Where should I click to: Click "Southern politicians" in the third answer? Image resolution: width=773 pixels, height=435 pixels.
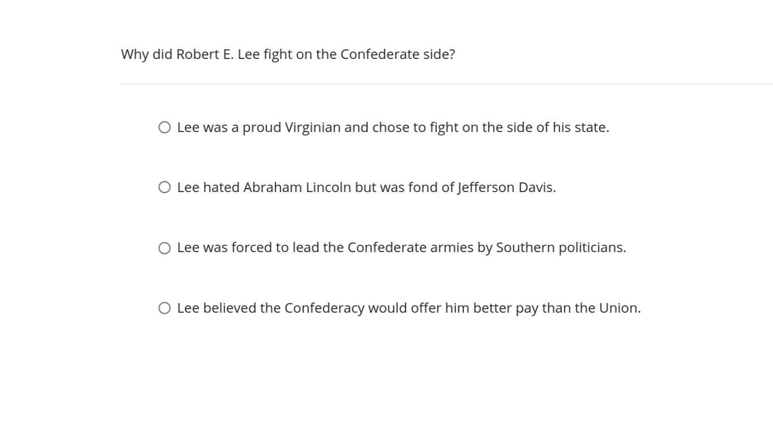tap(560, 248)
